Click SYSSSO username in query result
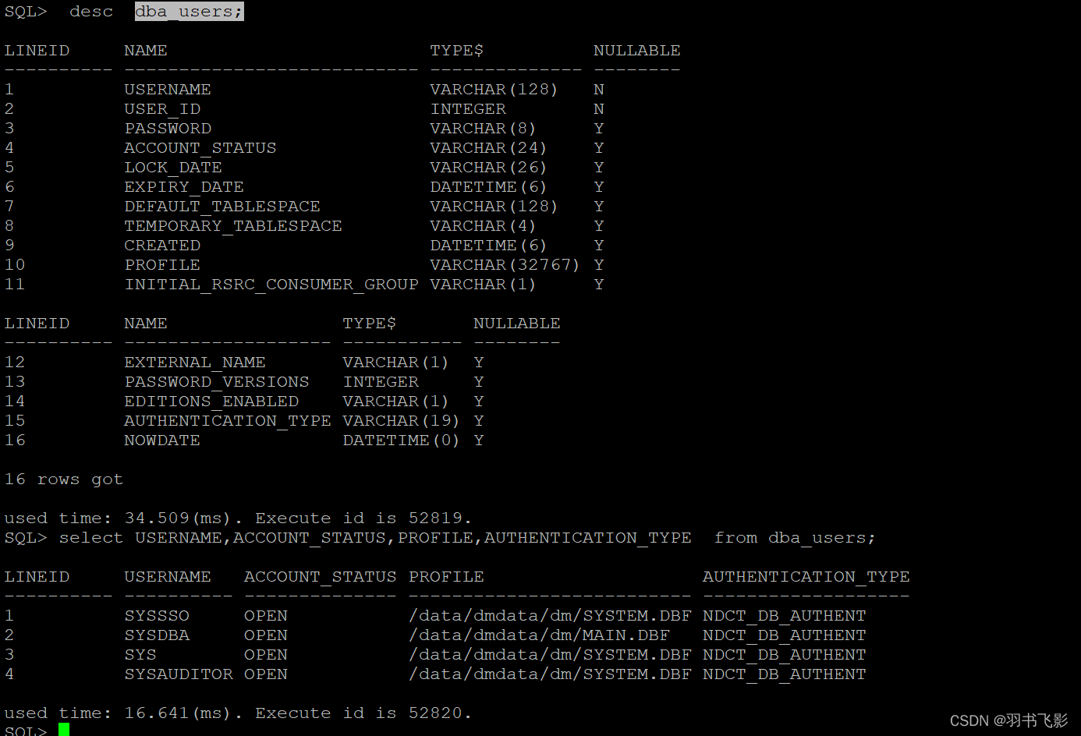Screen dimensions: 1081x736 click(157, 616)
